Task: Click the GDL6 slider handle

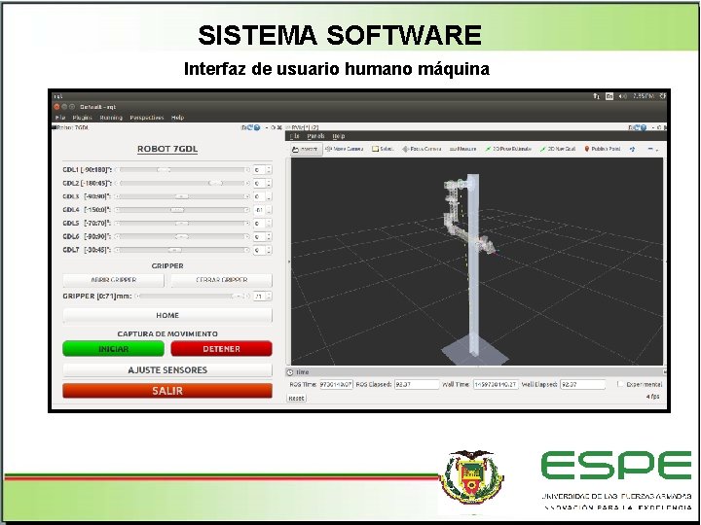Action: (181, 236)
